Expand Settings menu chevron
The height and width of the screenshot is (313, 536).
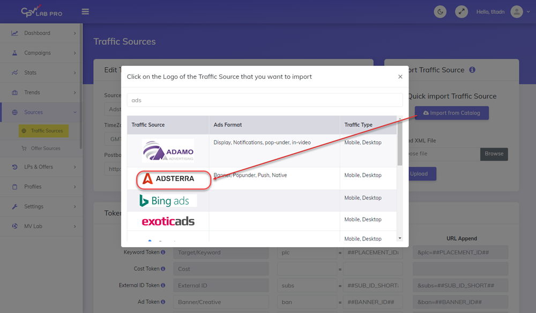[75, 207]
